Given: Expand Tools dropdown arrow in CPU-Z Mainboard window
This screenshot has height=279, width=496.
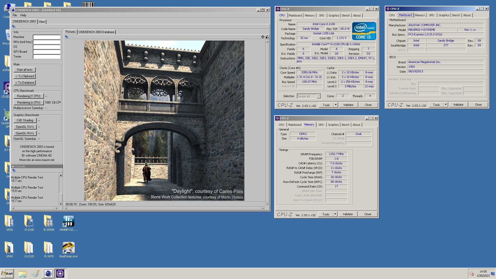Looking at the screenshot, I should tap(446, 105).
